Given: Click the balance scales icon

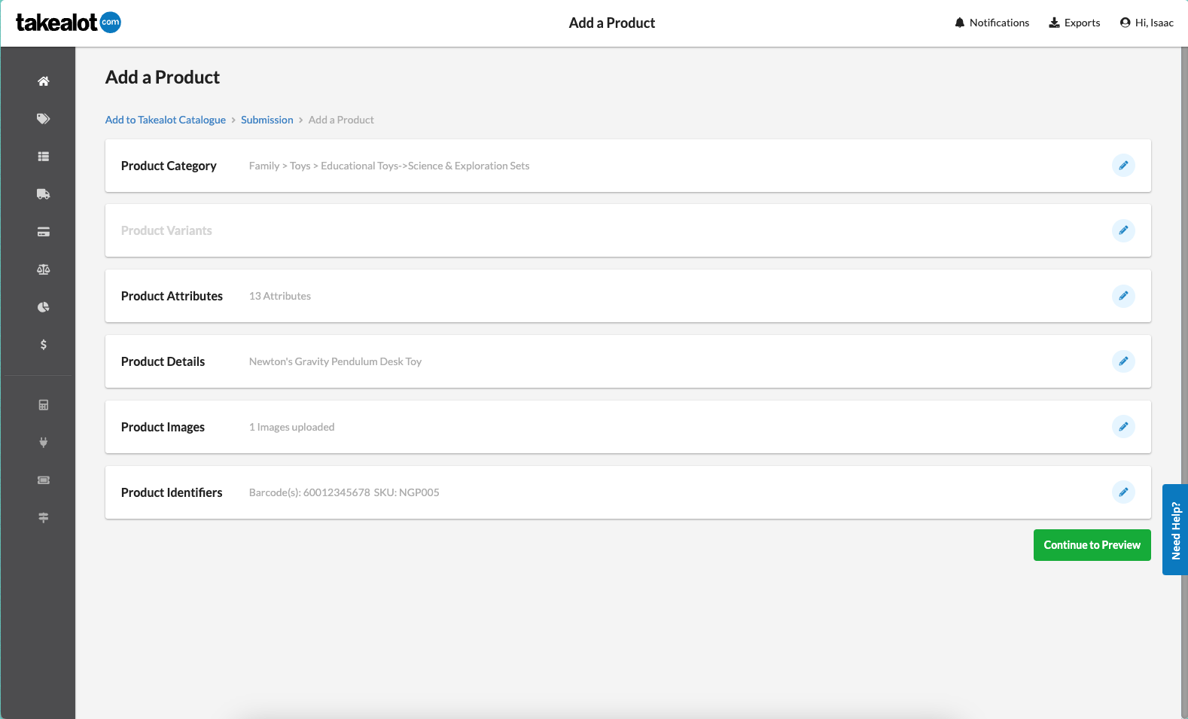Looking at the screenshot, I should click(x=44, y=270).
